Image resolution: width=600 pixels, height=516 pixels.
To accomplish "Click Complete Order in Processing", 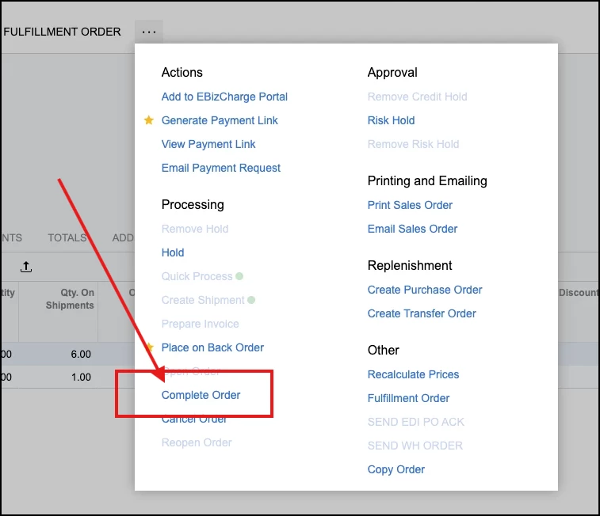I will point(201,395).
